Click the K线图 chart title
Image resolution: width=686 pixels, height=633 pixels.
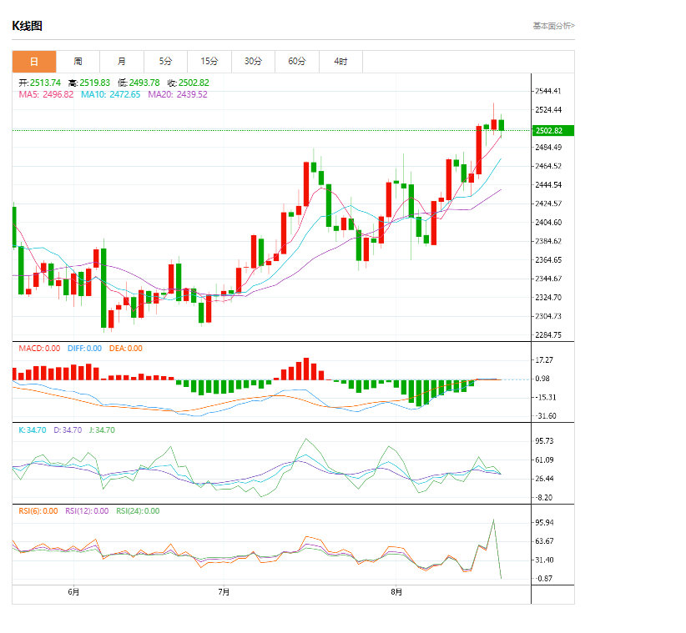point(27,26)
